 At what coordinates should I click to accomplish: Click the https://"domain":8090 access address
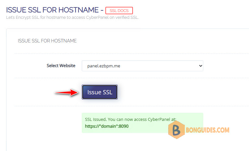point(107,126)
